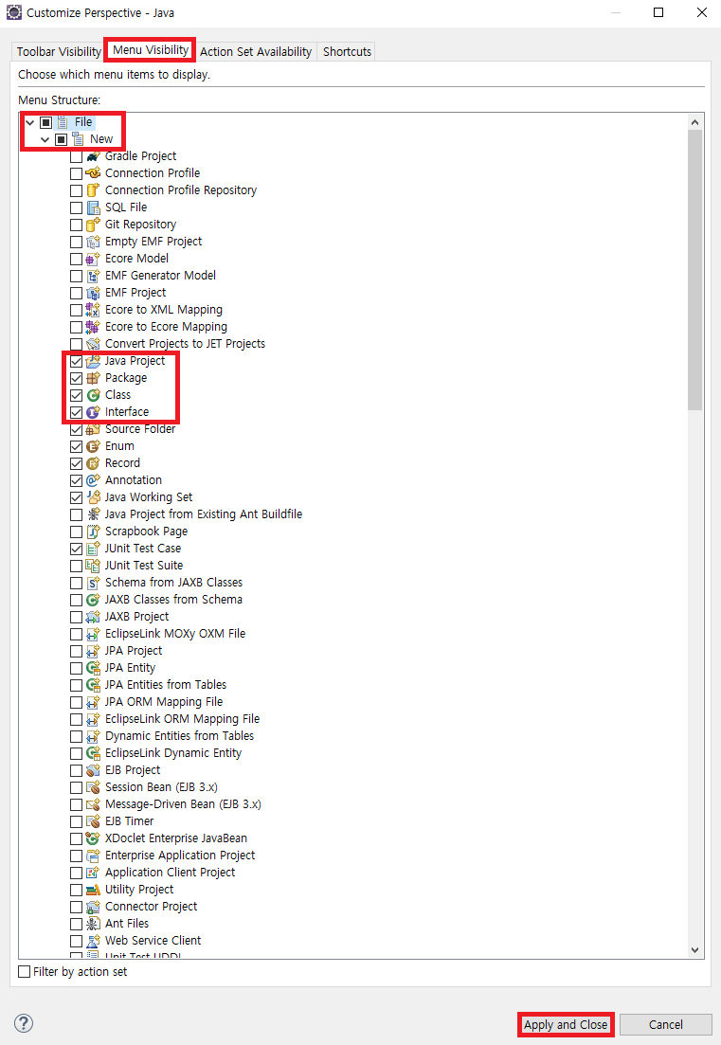Click the SQL File icon

pos(93,207)
